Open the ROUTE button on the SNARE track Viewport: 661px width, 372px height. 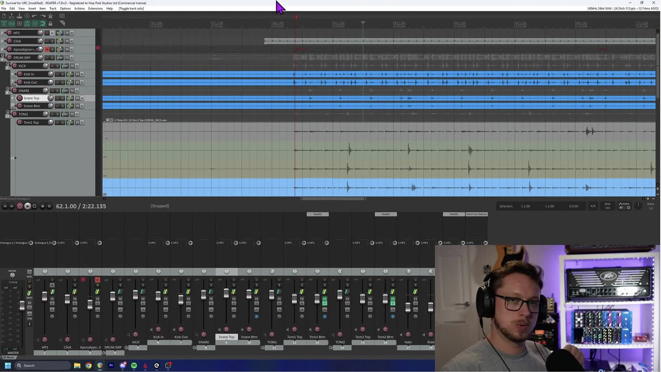tap(65, 91)
